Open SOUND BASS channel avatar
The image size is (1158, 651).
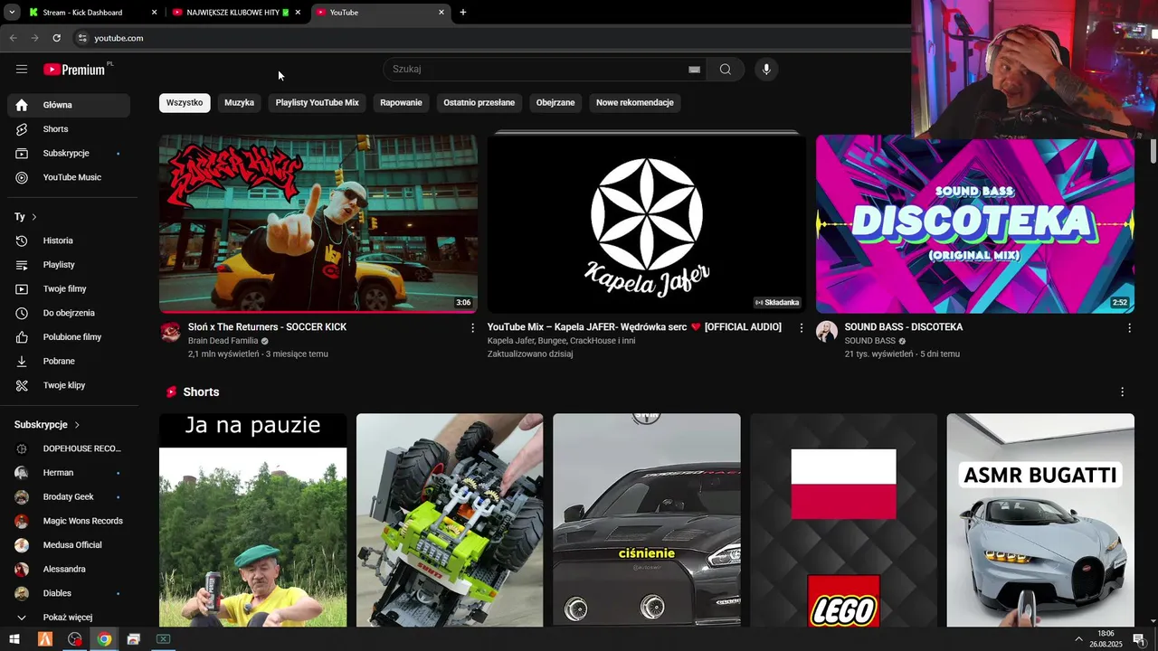(827, 332)
